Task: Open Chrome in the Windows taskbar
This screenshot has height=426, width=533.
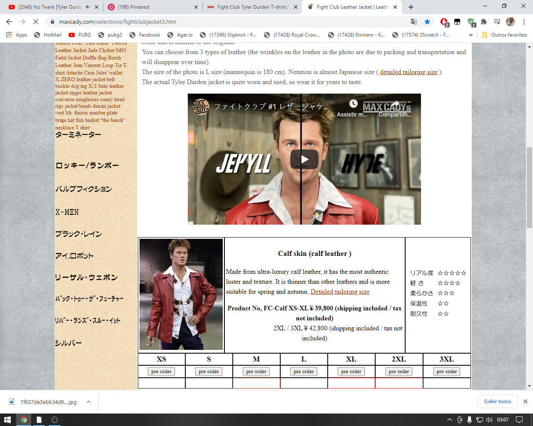Action: pyautogui.click(x=24, y=420)
